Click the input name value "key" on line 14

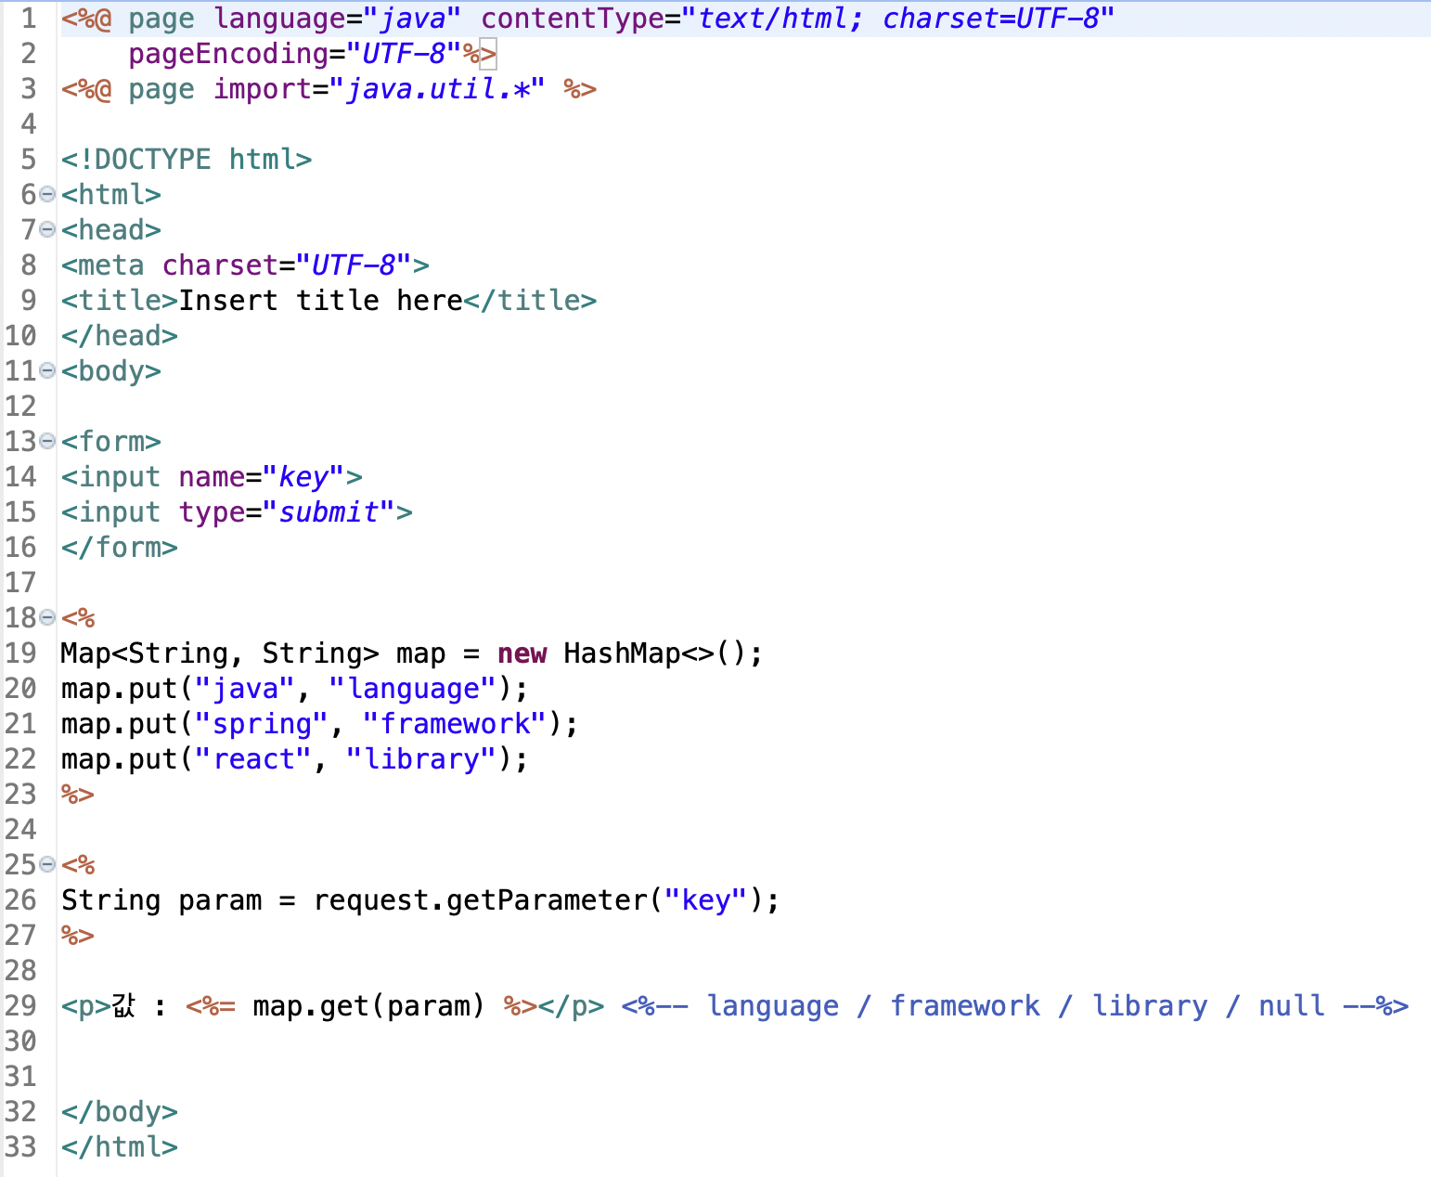(303, 477)
